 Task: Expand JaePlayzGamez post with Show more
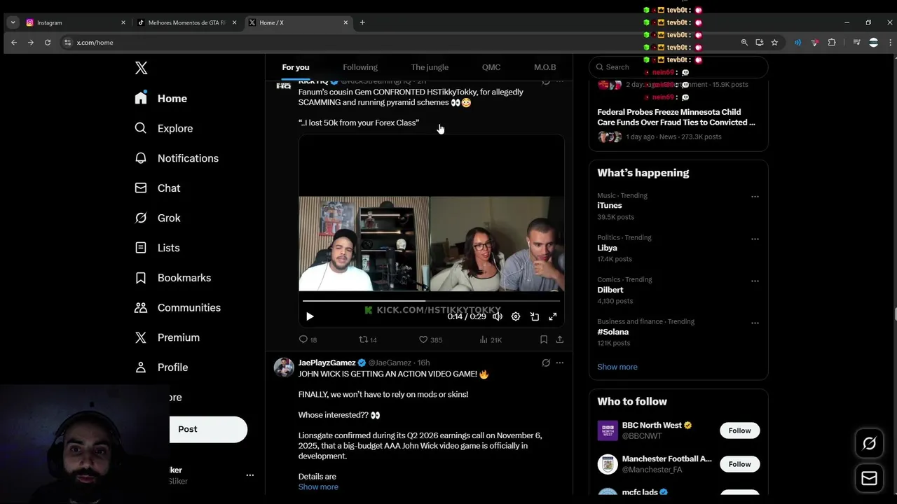pos(318,487)
